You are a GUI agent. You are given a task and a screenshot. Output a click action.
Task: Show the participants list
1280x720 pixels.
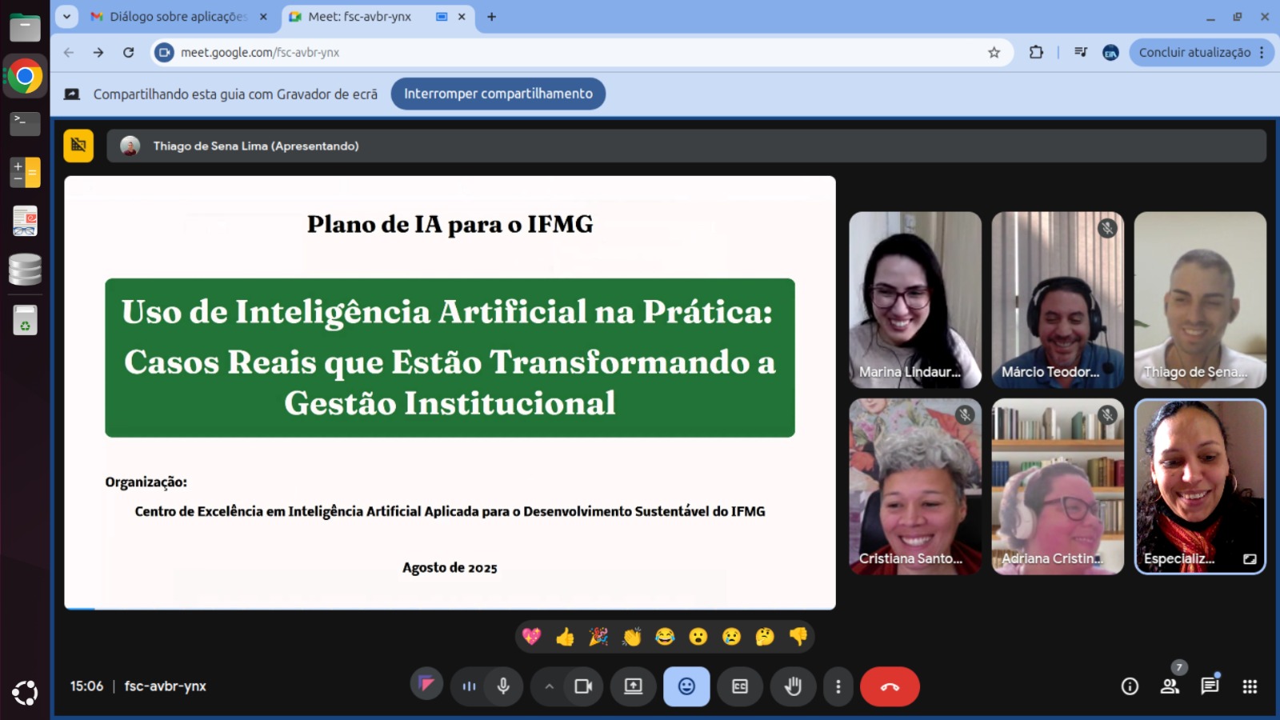pyautogui.click(x=1170, y=686)
